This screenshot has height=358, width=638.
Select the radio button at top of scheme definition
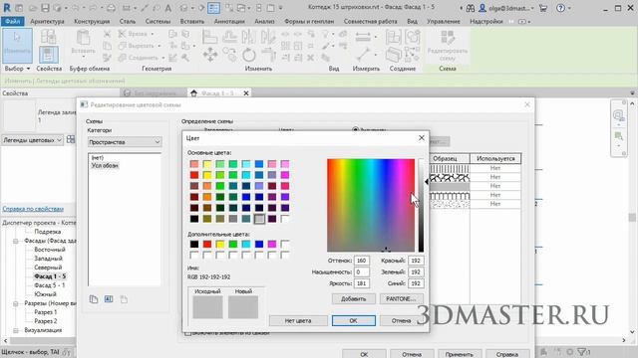(x=355, y=130)
